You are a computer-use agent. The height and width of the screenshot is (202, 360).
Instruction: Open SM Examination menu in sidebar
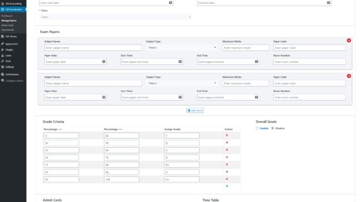click(x=13, y=9)
